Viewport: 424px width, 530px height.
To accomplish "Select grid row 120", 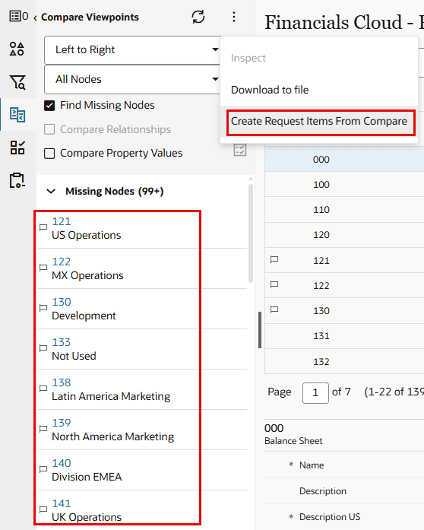I will tap(344, 234).
